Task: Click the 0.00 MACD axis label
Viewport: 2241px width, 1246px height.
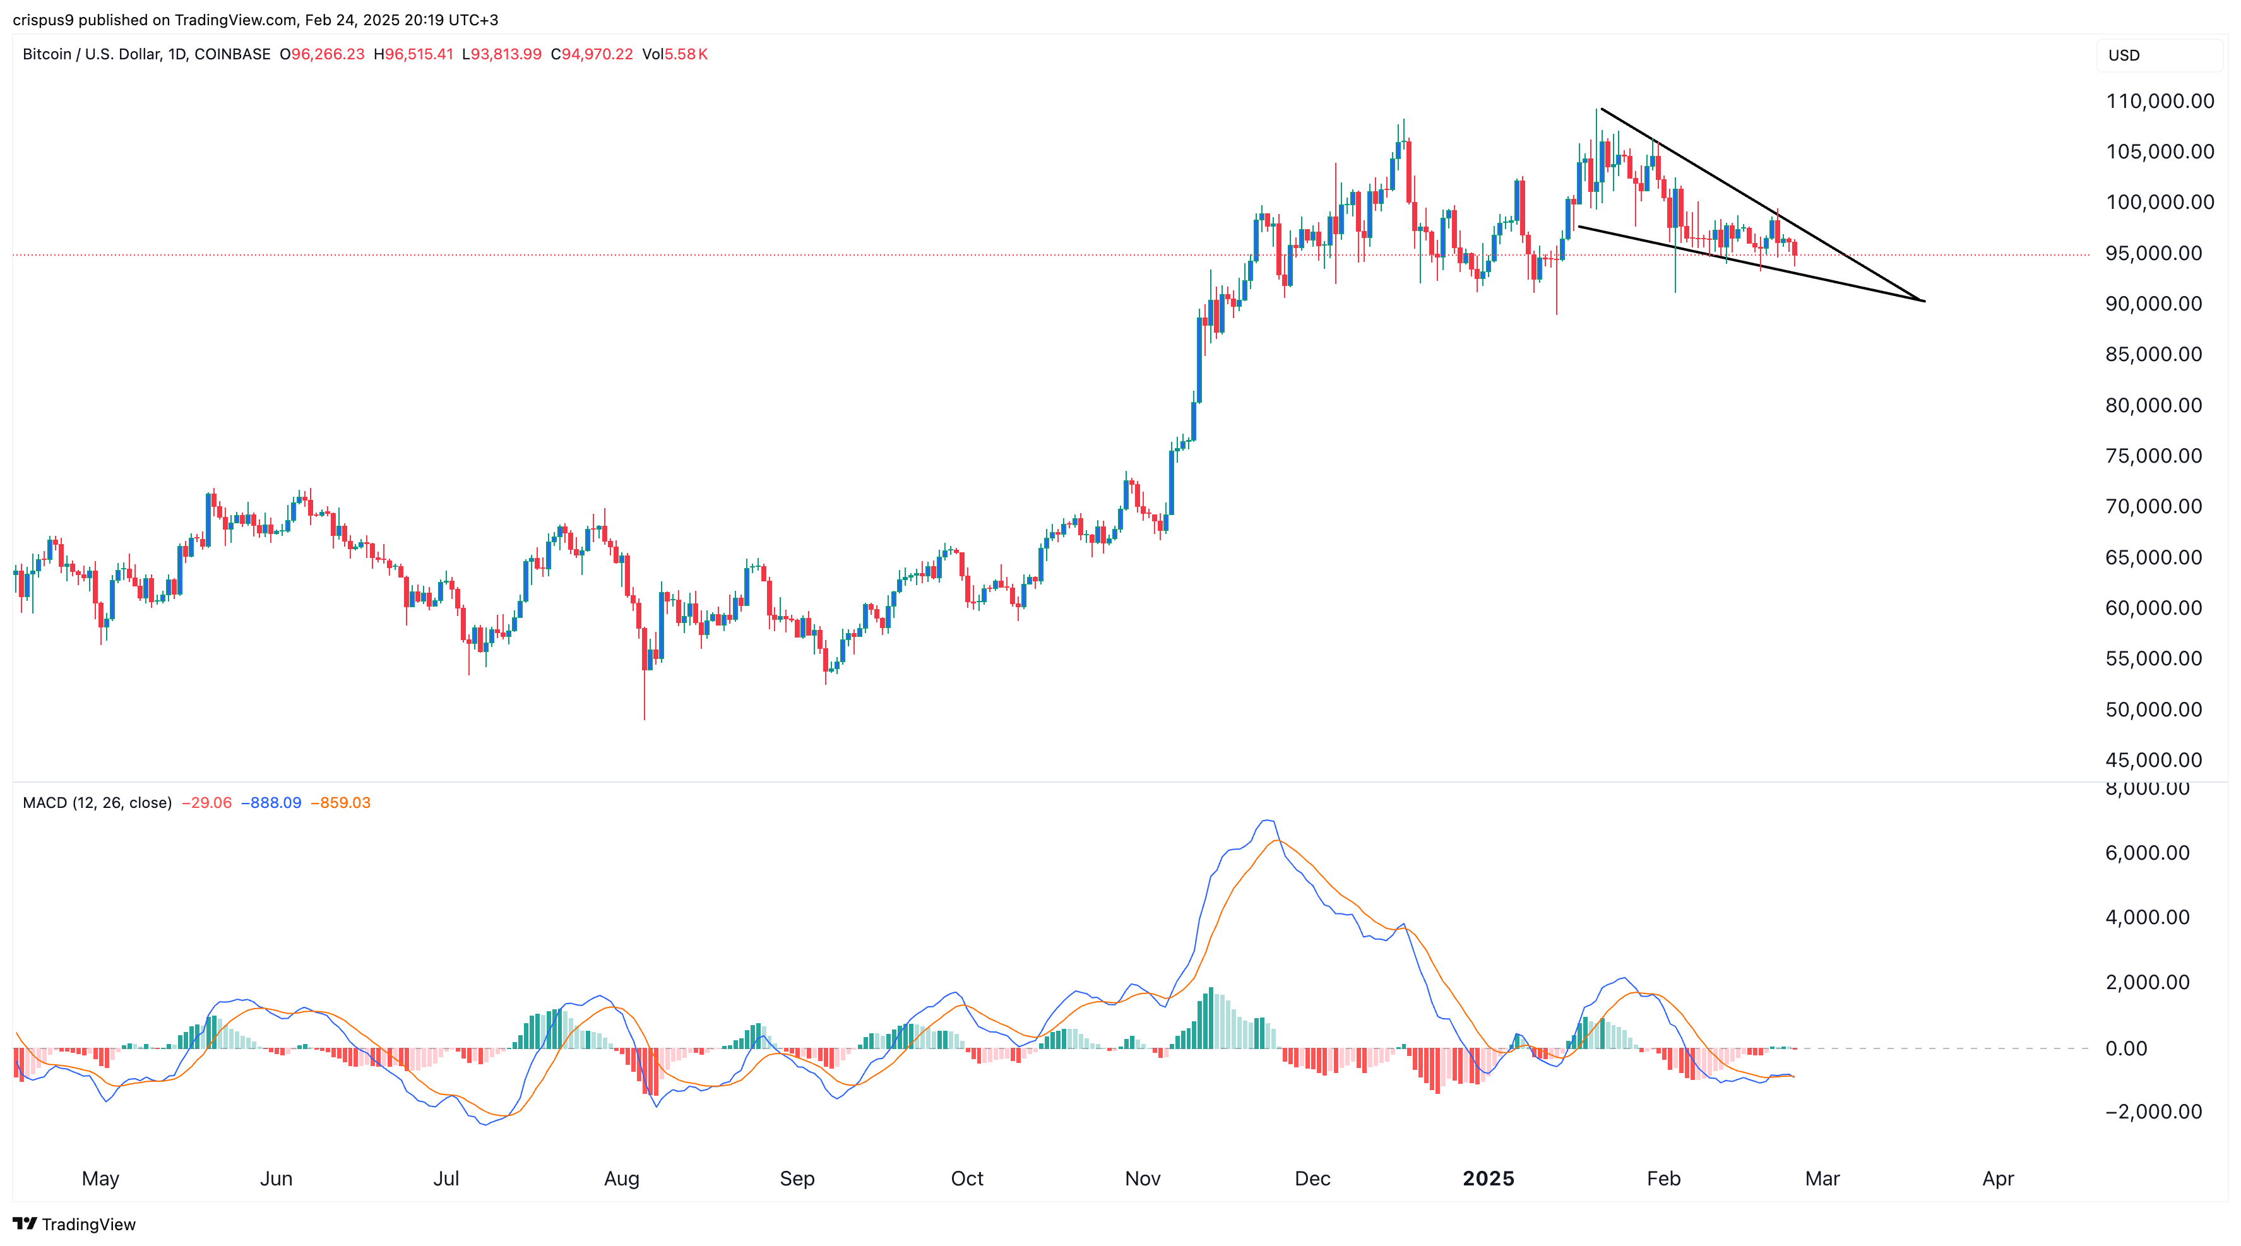Action: point(2125,1048)
